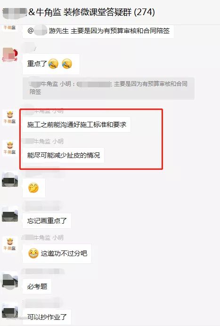
Task: Click the 重点了 message with crying-laughing emojis
Action: click(x=51, y=64)
